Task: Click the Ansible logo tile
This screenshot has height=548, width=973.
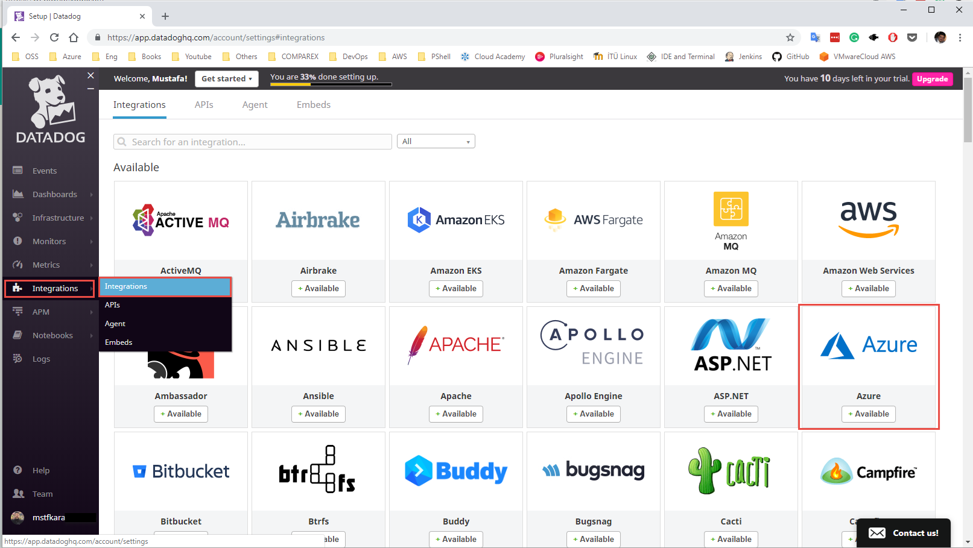Action: coord(319,345)
